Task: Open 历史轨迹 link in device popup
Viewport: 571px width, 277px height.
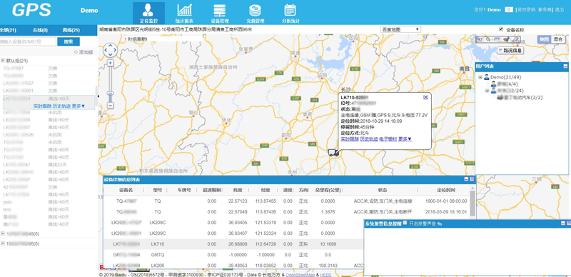Action: click(x=368, y=139)
